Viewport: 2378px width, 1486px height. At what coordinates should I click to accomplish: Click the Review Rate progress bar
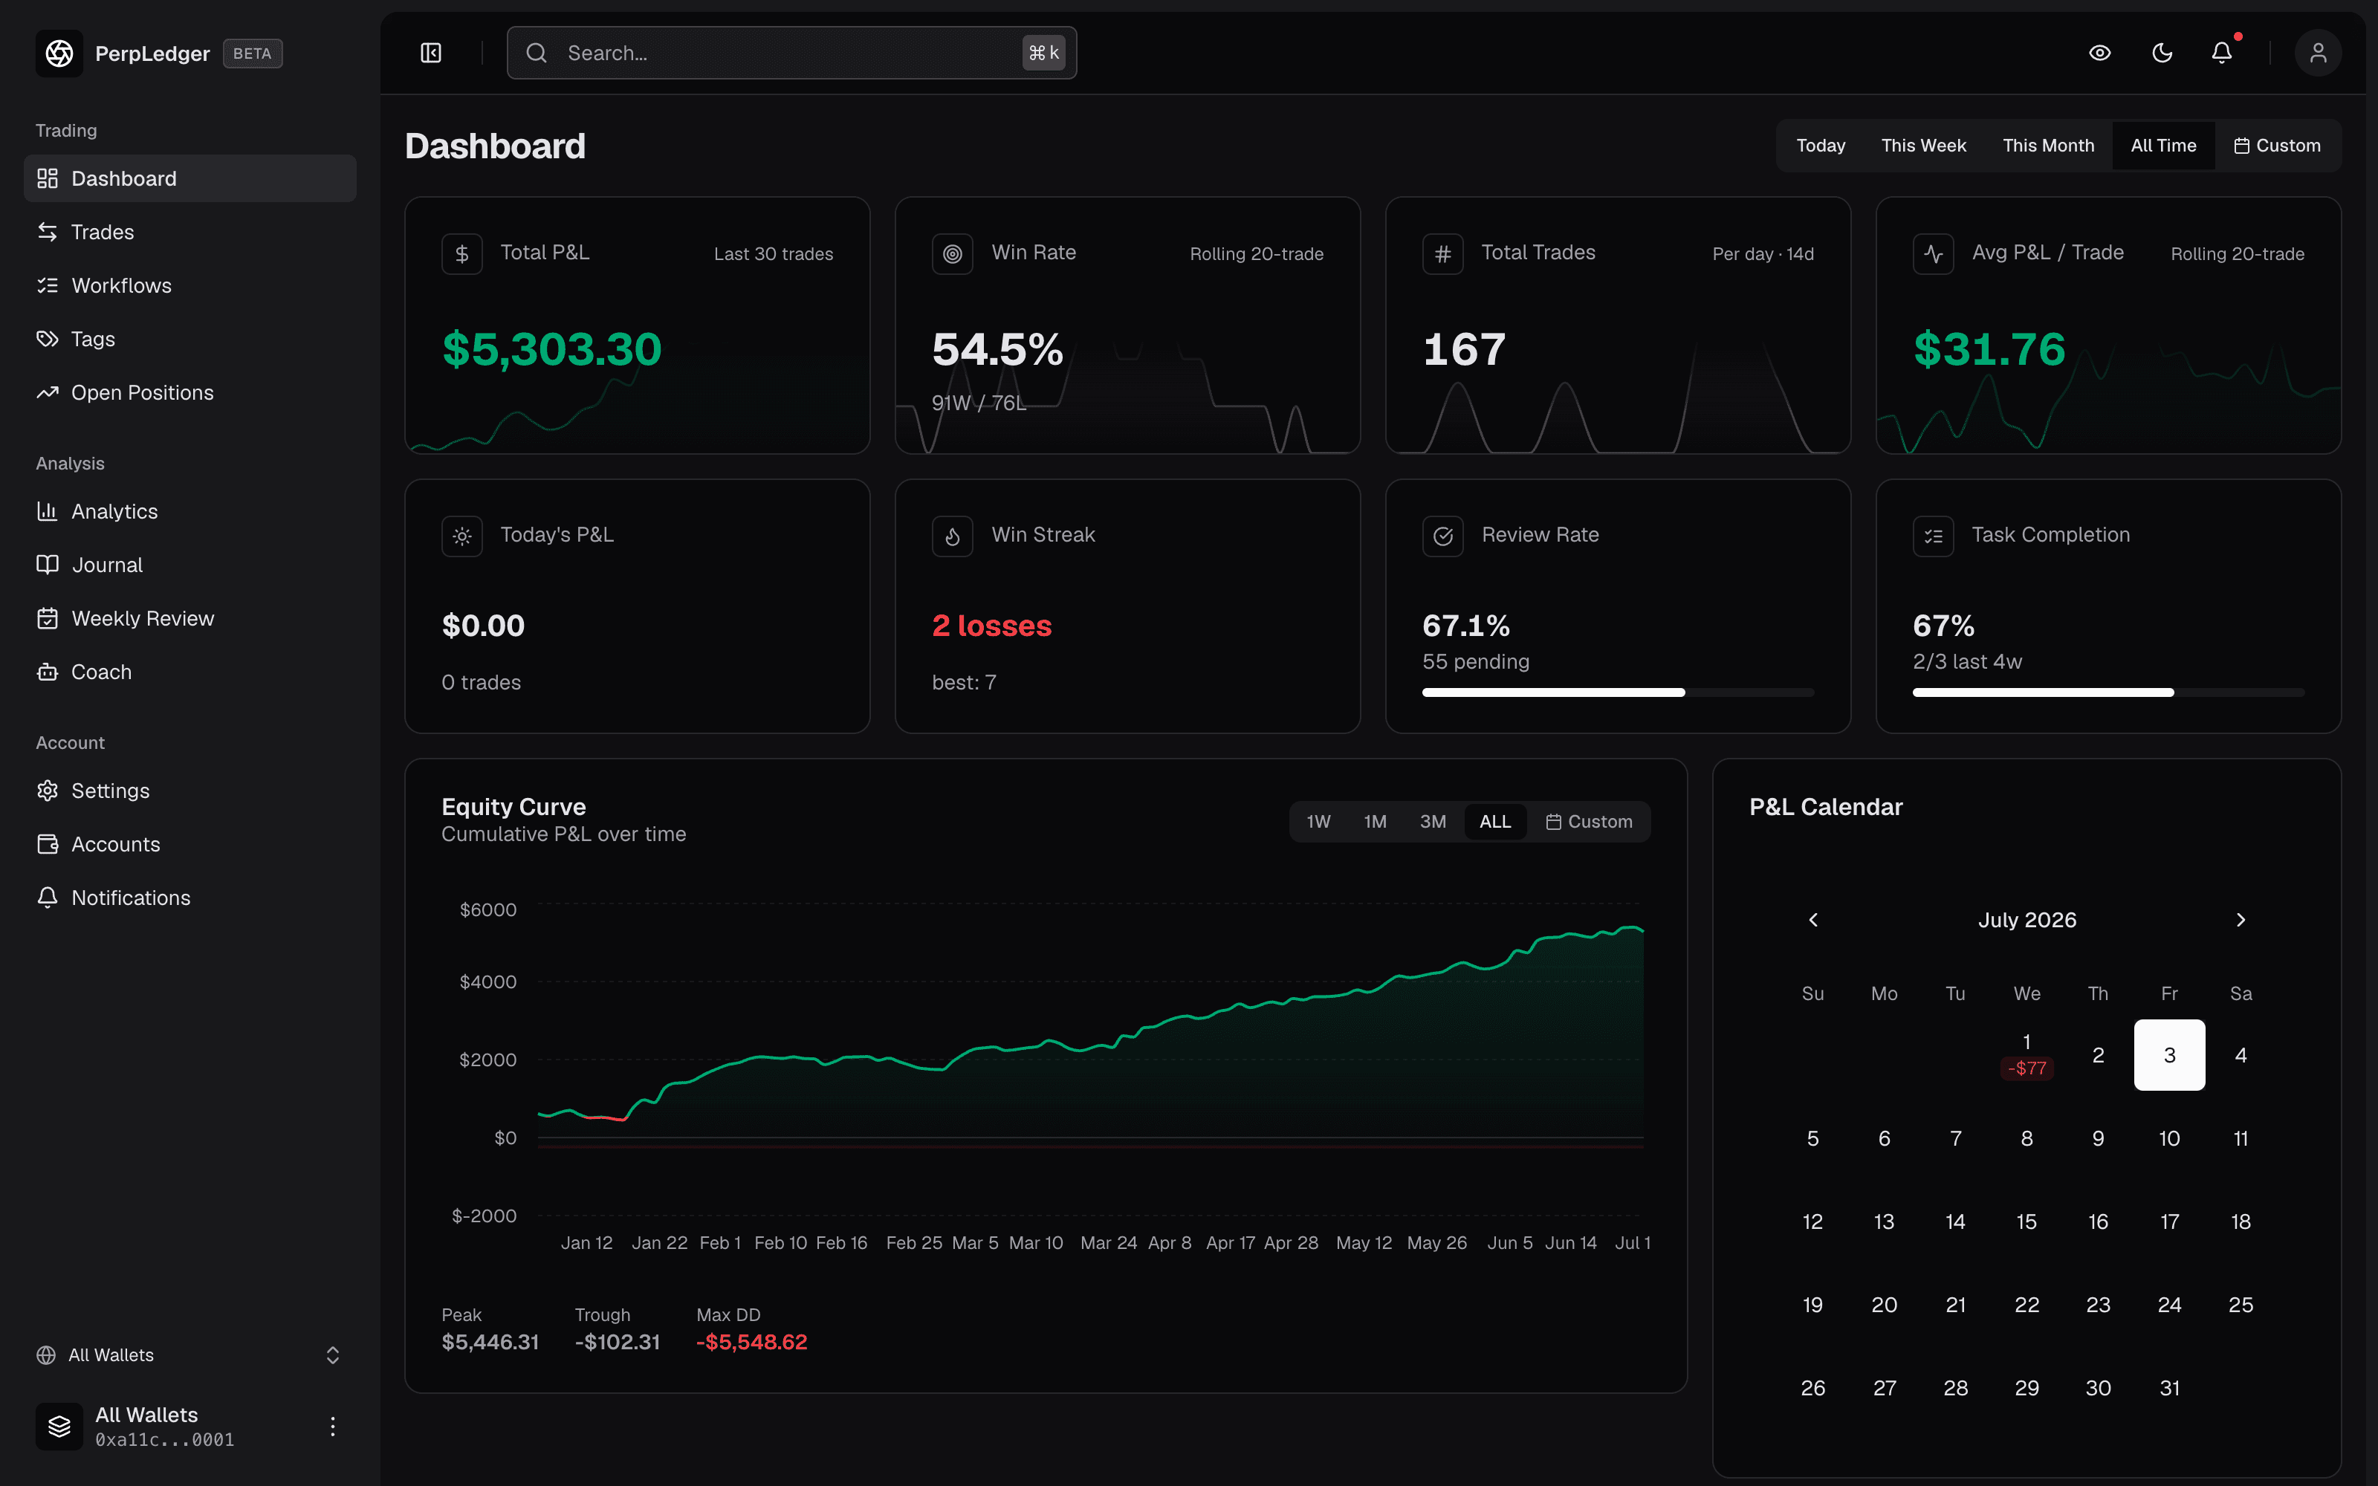[1618, 693]
